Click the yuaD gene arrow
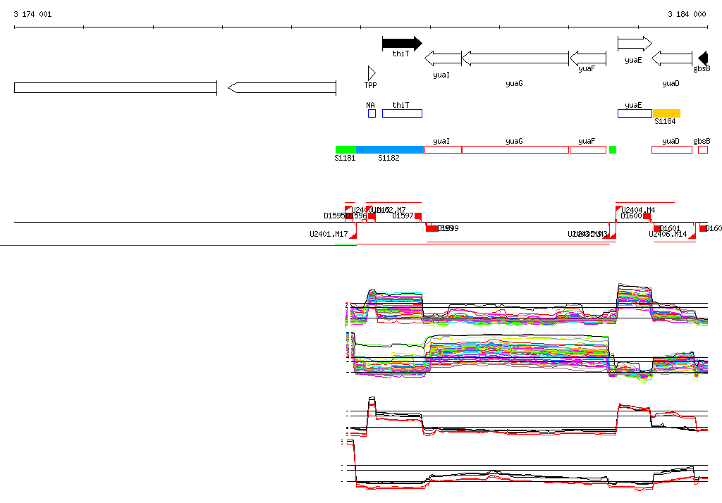This screenshot has height=503, width=722. [672, 58]
